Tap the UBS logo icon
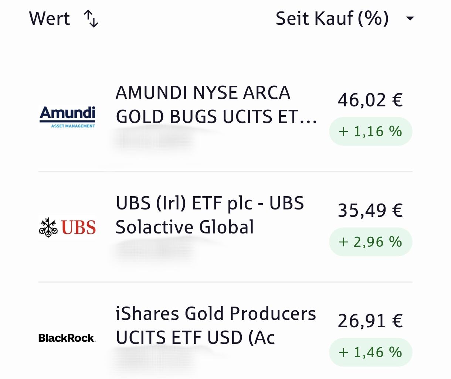The height and width of the screenshot is (379, 451). click(x=67, y=227)
